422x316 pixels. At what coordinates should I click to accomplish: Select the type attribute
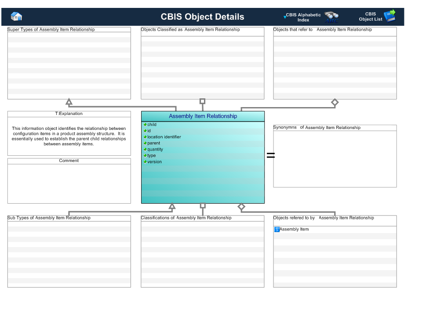click(151, 155)
